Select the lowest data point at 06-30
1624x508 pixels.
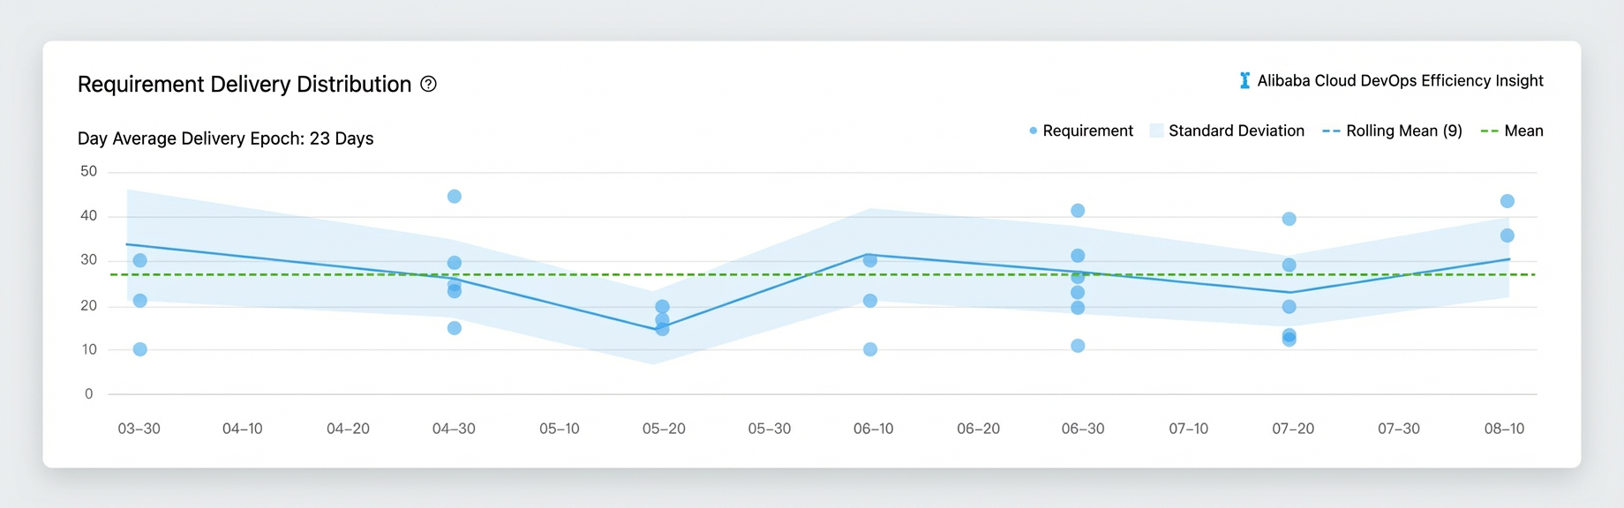click(x=1078, y=346)
